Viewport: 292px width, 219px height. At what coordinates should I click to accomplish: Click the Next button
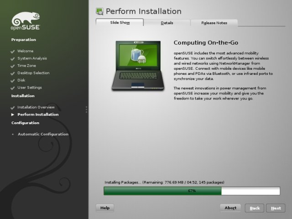tap(276, 208)
